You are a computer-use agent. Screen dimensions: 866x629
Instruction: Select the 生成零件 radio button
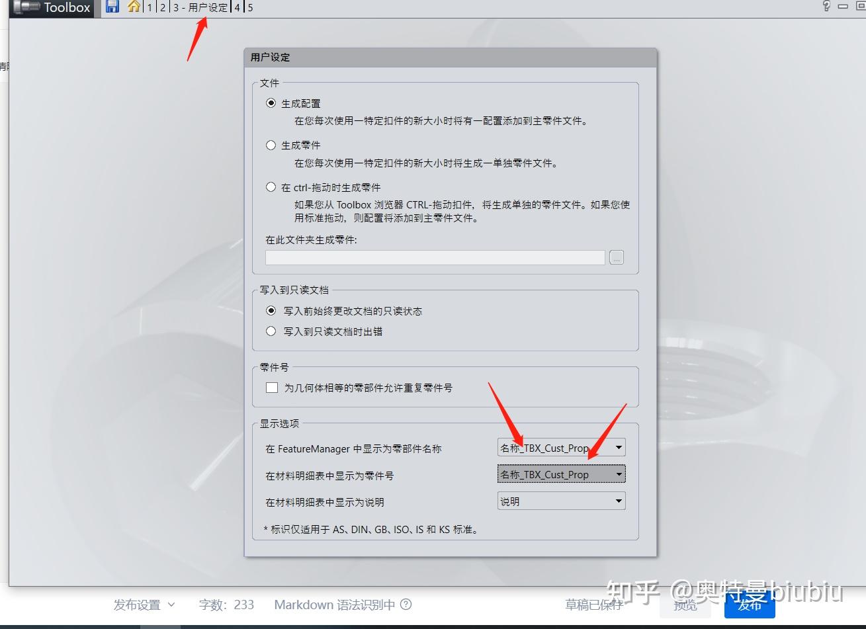271,144
